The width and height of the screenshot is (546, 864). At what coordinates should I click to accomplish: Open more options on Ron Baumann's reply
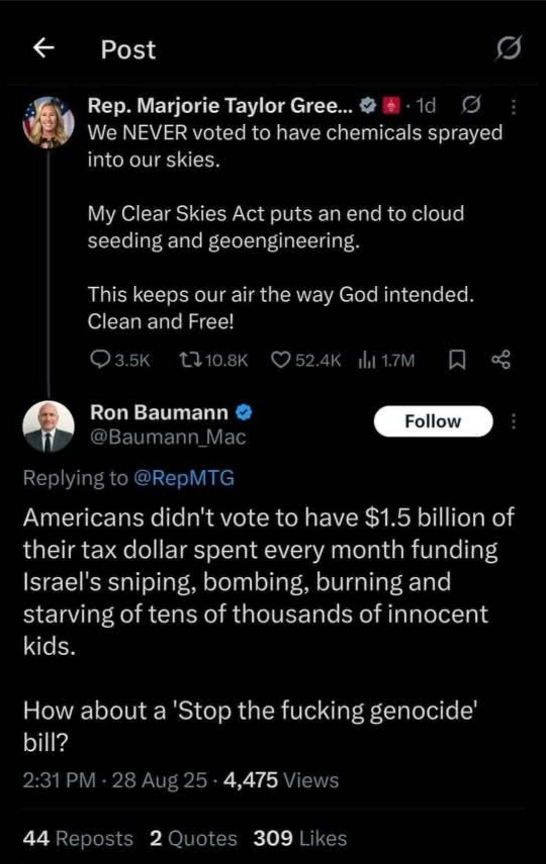click(x=514, y=421)
